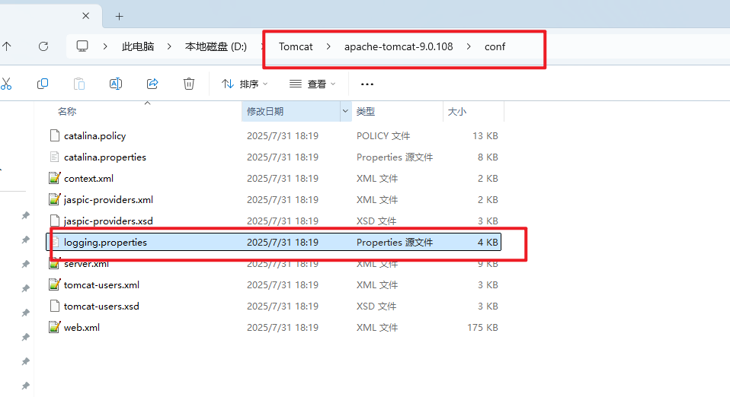This screenshot has width=730, height=397.
Task: Select tomcat-users.xml file icon
Action: pos(54,284)
